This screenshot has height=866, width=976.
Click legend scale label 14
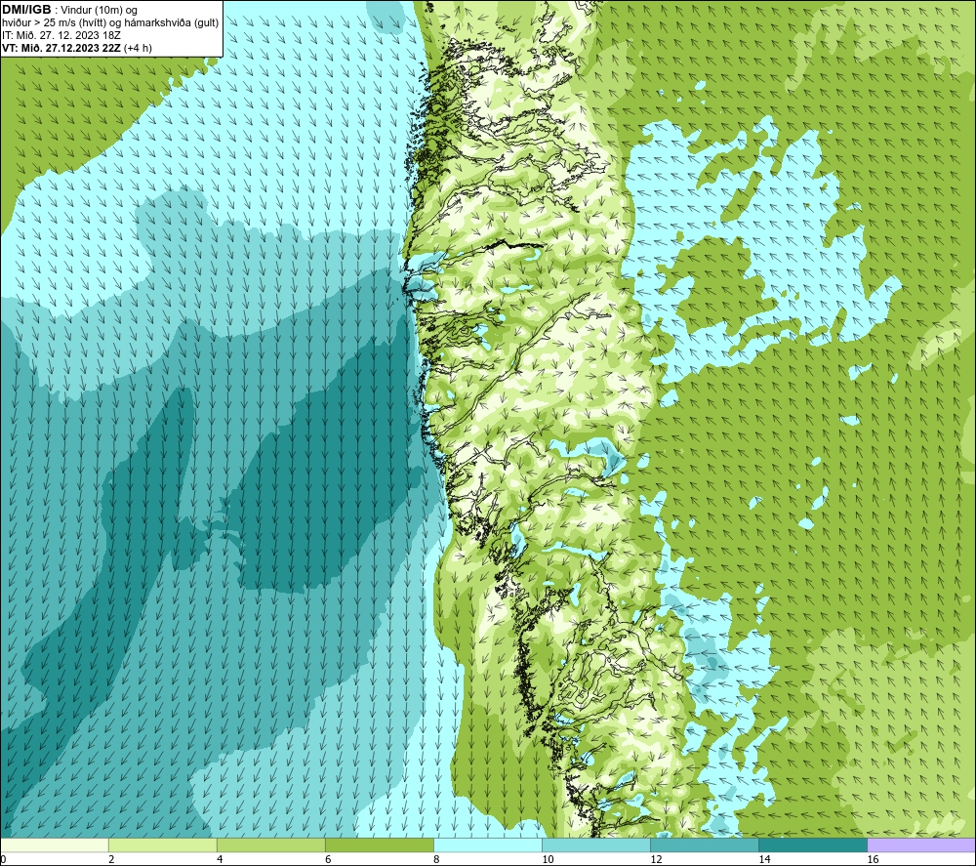click(764, 860)
